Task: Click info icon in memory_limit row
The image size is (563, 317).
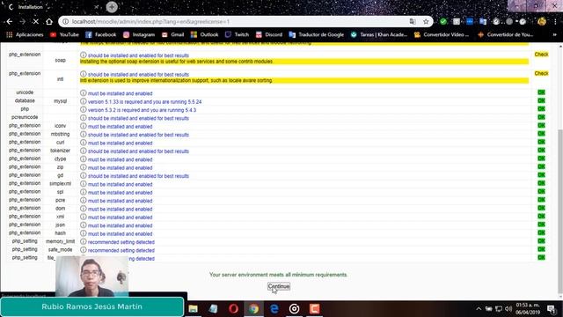Action: [x=84, y=242]
